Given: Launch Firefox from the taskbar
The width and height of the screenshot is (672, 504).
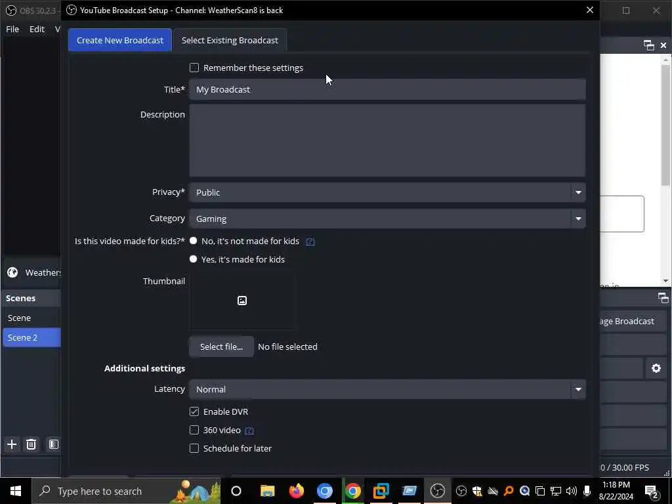Looking at the screenshot, I should pos(296,491).
